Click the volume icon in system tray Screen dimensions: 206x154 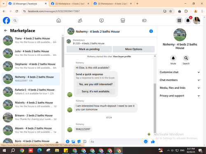tap(173, 151)
